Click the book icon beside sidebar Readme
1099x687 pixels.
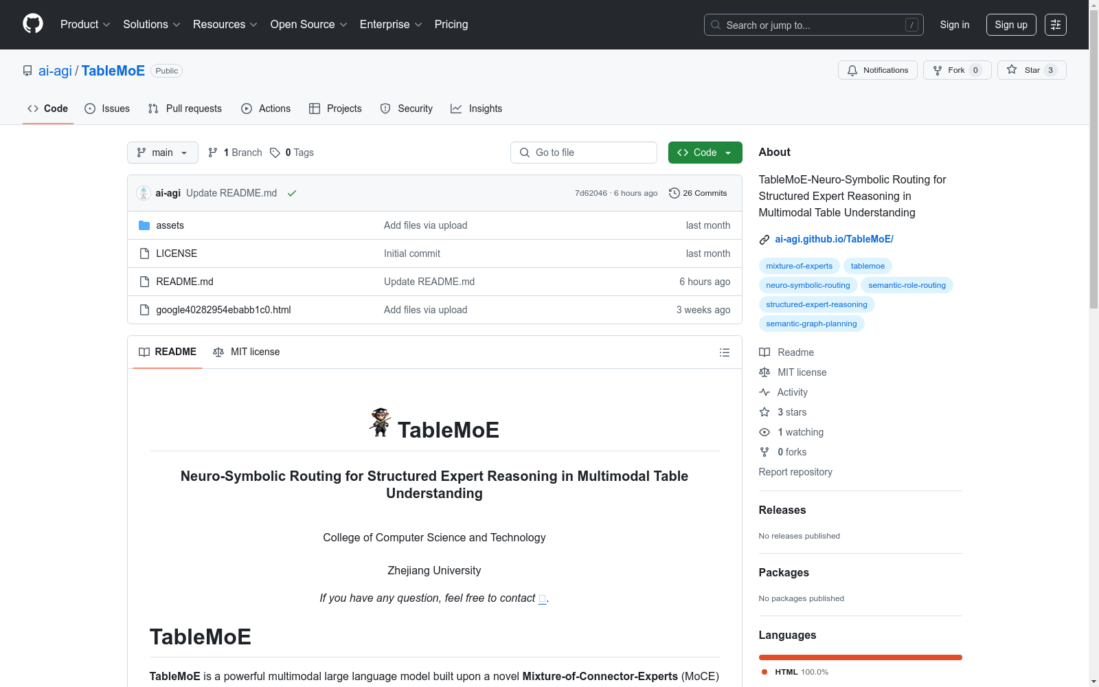point(764,352)
